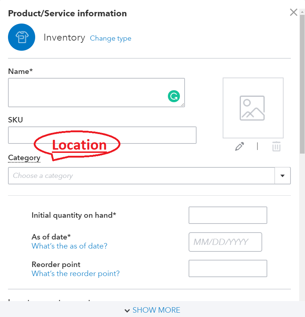The image size is (305, 317).
Task: Click Change type to switch product type
Action: tap(110, 38)
